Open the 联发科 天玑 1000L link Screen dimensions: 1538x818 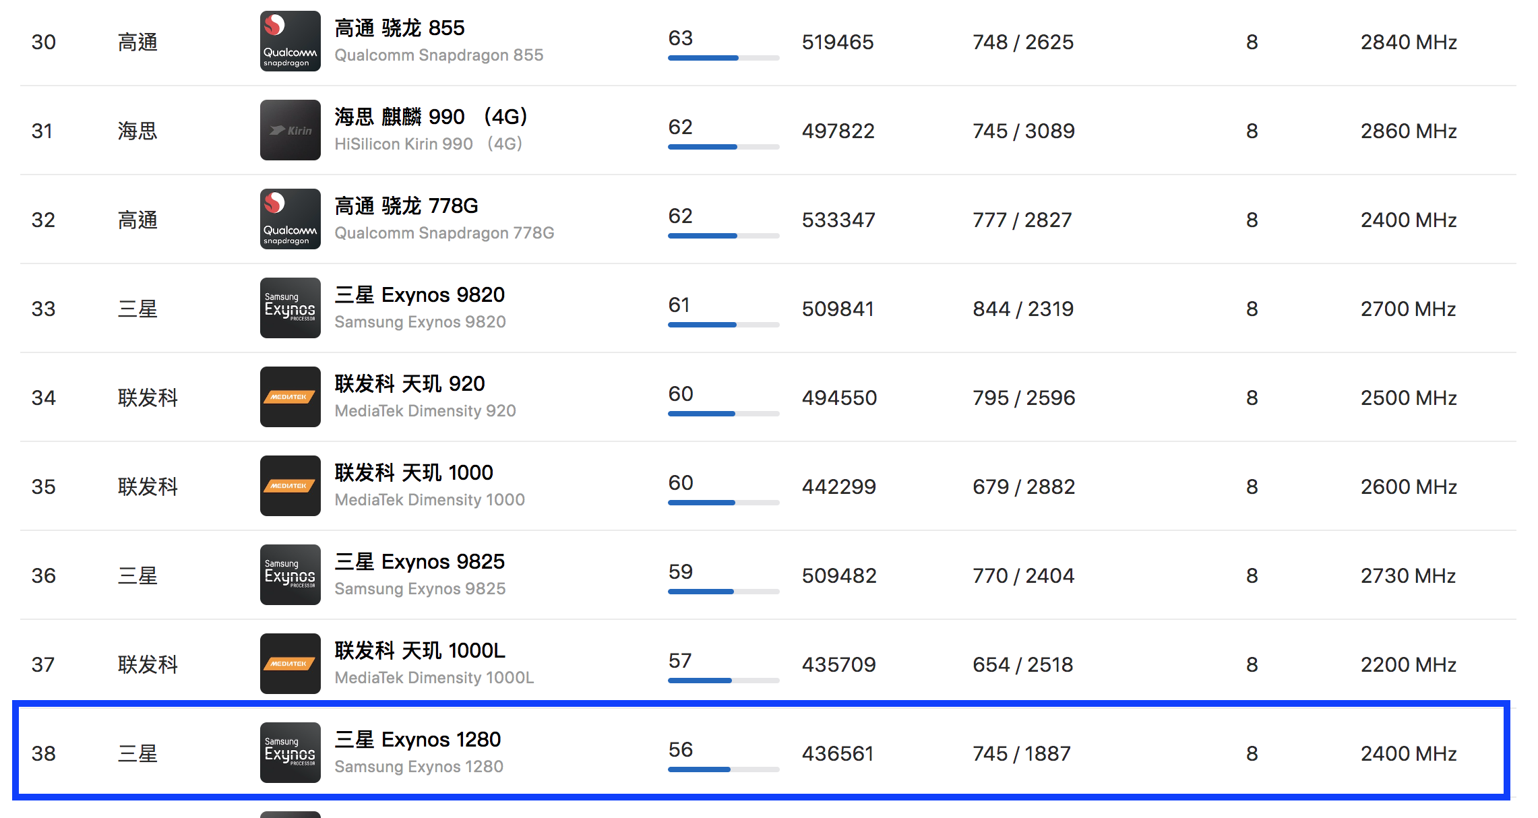tap(420, 651)
